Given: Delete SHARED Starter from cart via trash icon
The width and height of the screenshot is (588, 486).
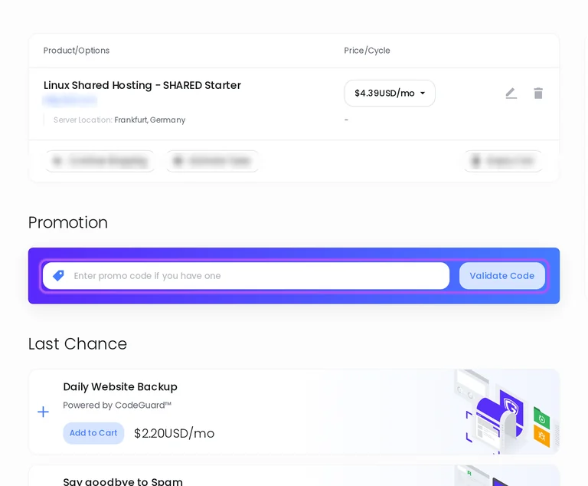Looking at the screenshot, I should [538, 94].
